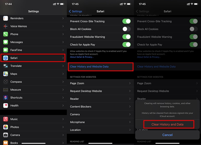Tap the SETTINGS FOR WEBSITES header in middle screen
This screenshot has width=201, height=145.
pyautogui.click(x=83, y=77)
